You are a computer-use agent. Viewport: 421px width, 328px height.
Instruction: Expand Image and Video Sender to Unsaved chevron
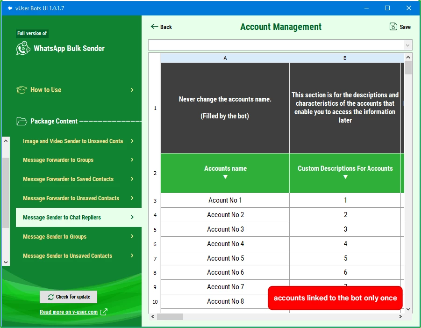tap(132, 141)
